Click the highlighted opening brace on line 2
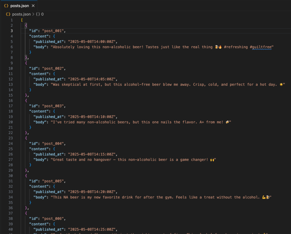 tap(26, 25)
